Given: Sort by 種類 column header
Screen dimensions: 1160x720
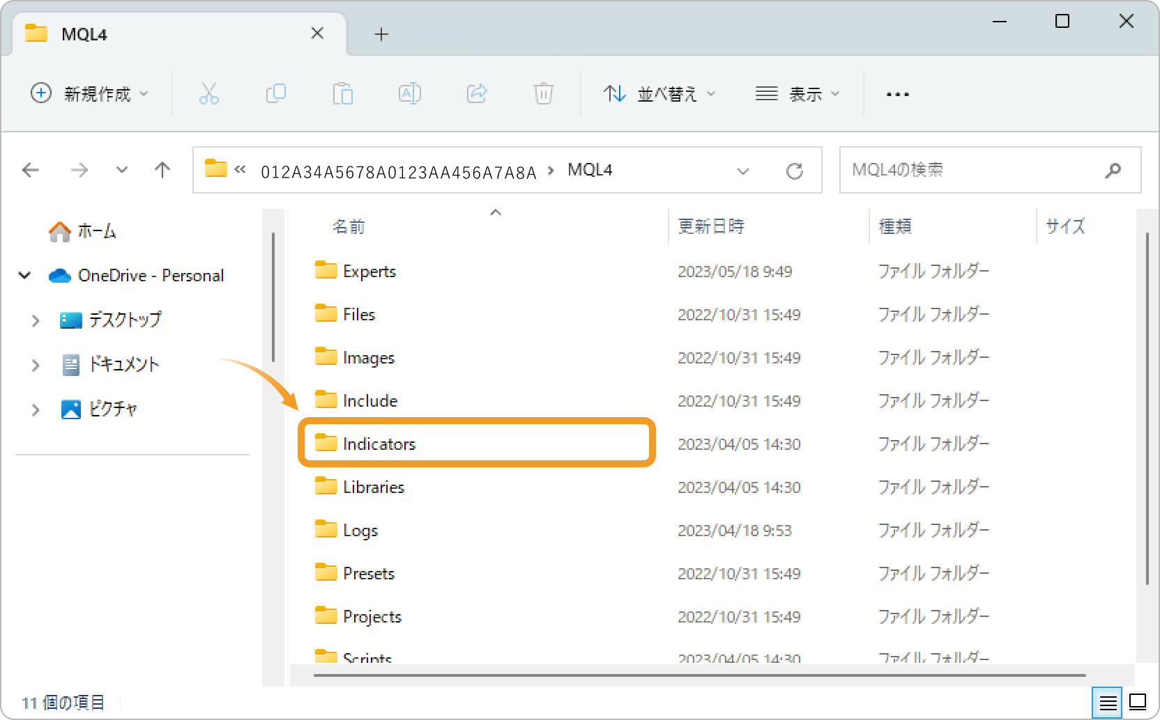Looking at the screenshot, I should (x=895, y=226).
